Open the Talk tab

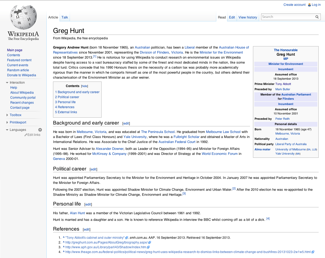click(x=65, y=17)
